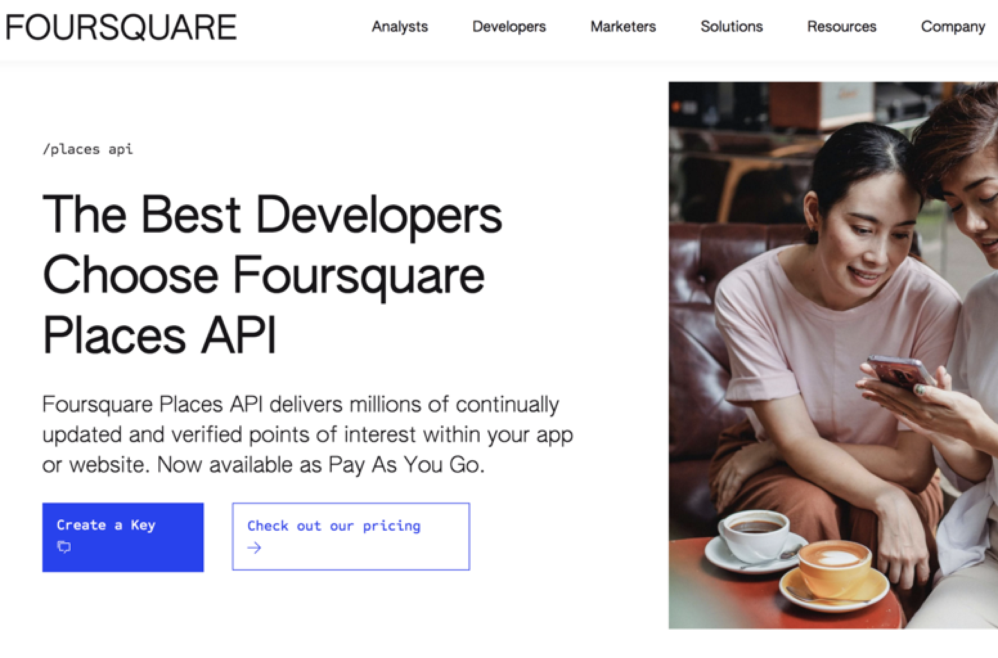Click the Pay As You Go description paragraph

(307, 434)
